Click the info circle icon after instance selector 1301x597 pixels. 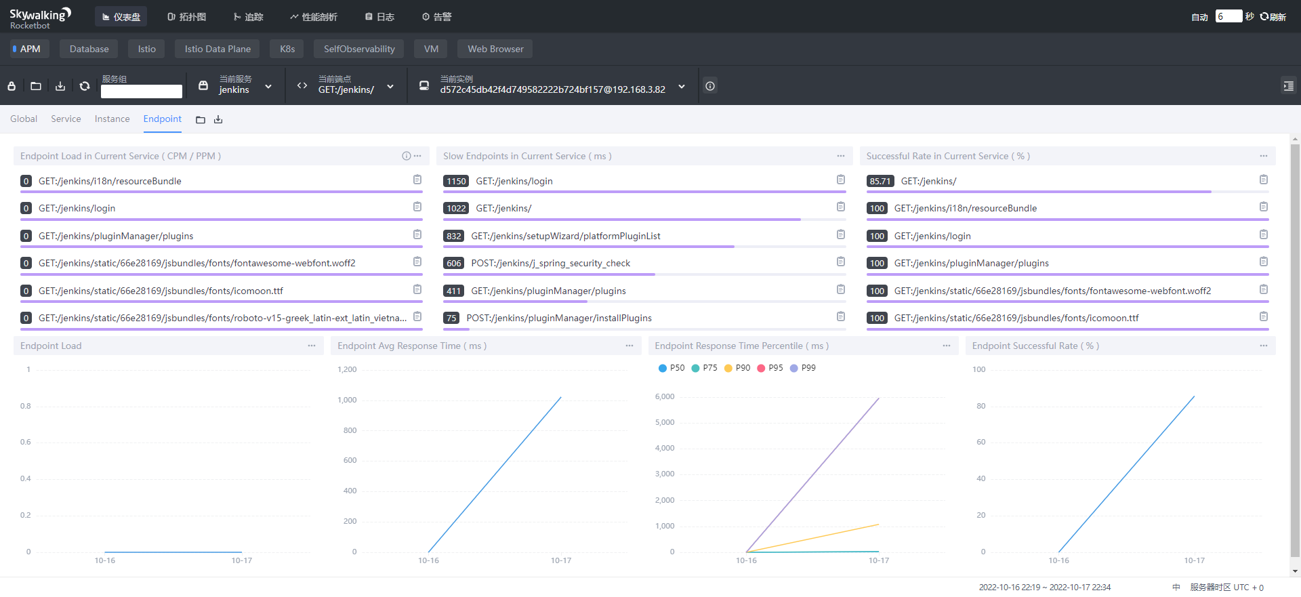click(710, 86)
